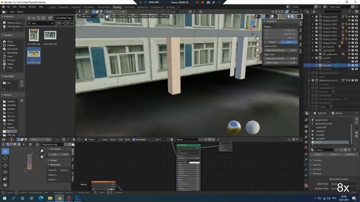
Task: Switch viewport to rendered shading mode
Action: [296, 16]
